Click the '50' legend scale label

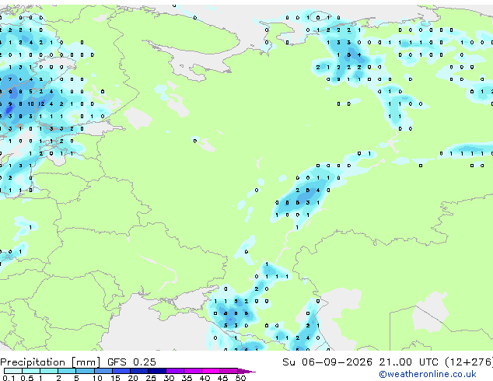pyautogui.click(x=240, y=378)
